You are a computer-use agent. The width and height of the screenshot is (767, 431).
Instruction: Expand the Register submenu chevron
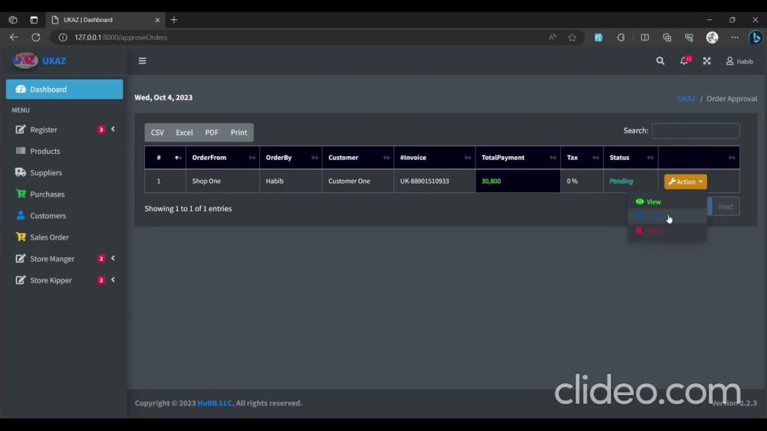tap(113, 129)
